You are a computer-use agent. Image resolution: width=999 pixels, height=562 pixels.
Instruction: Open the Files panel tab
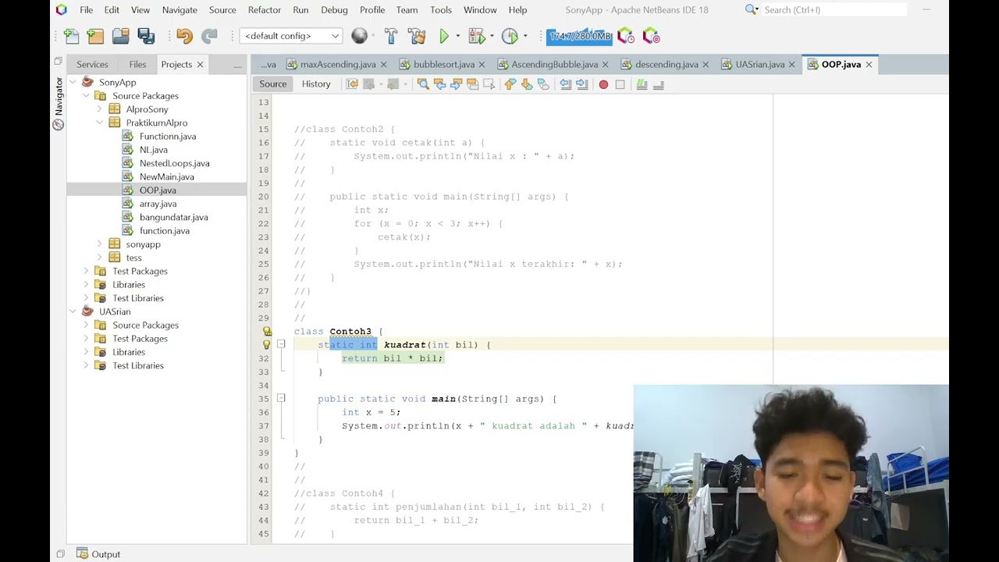[x=137, y=64]
